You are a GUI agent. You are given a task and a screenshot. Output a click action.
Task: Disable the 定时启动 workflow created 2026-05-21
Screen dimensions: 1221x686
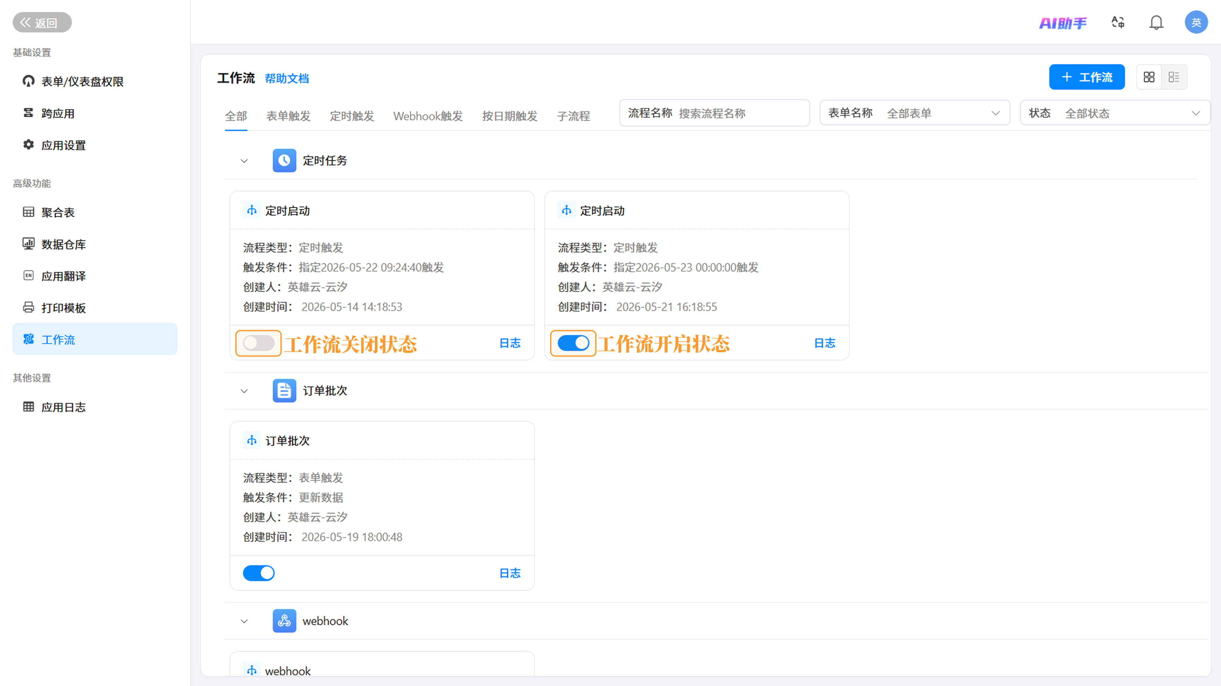coord(574,343)
